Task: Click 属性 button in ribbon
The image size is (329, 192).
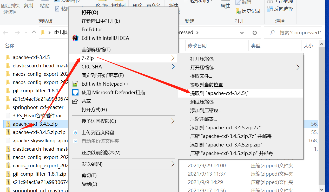Action: (x=225, y=5)
